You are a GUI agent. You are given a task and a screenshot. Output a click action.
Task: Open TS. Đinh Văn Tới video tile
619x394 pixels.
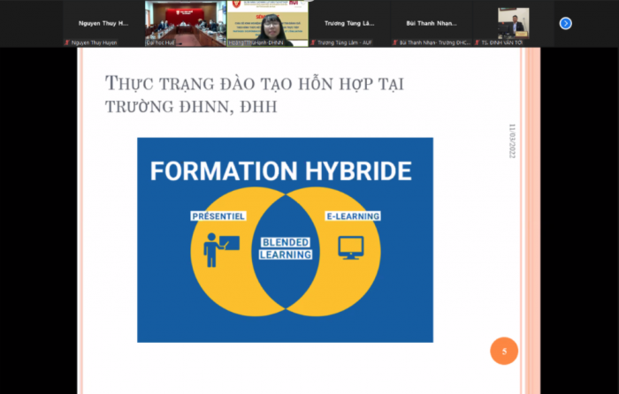(x=513, y=22)
